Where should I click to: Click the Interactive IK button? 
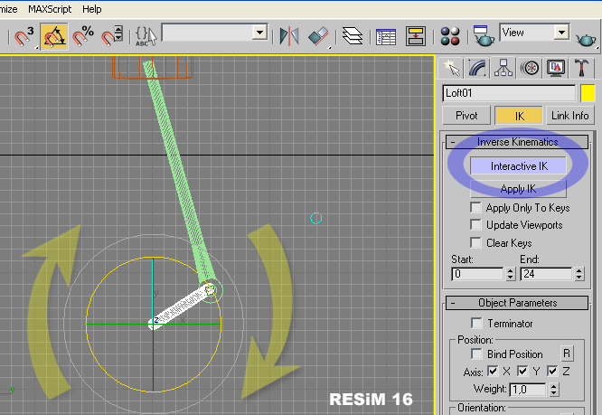coord(519,166)
